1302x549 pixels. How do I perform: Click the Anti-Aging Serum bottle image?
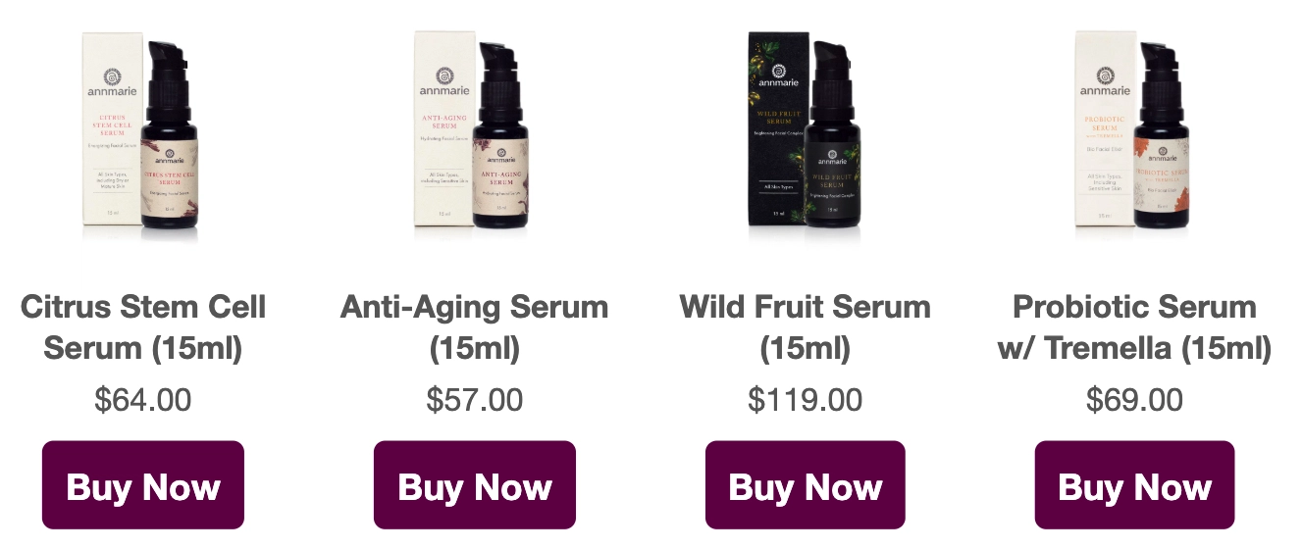click(x=502, y=137)
